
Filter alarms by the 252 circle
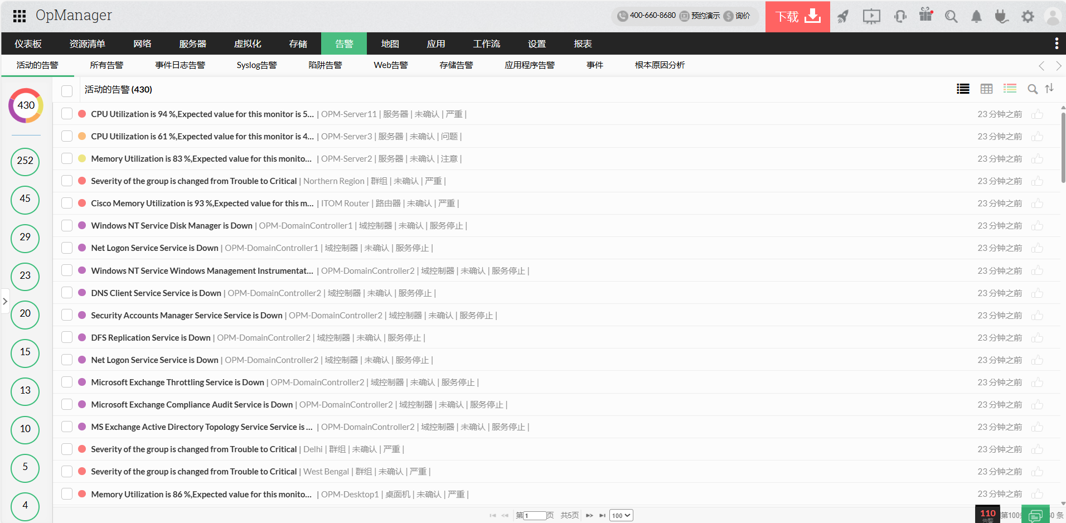[25, 161]
